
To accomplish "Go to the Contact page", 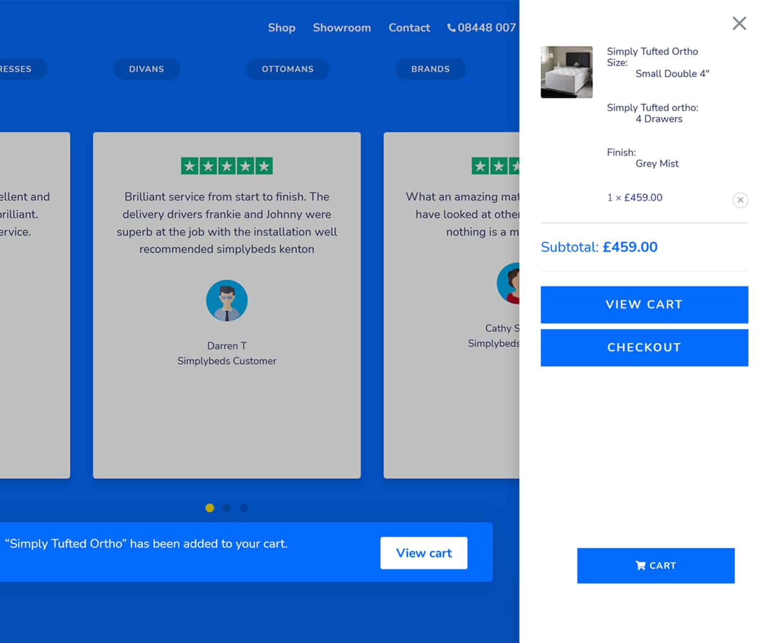I will click(x=409, y=28).
